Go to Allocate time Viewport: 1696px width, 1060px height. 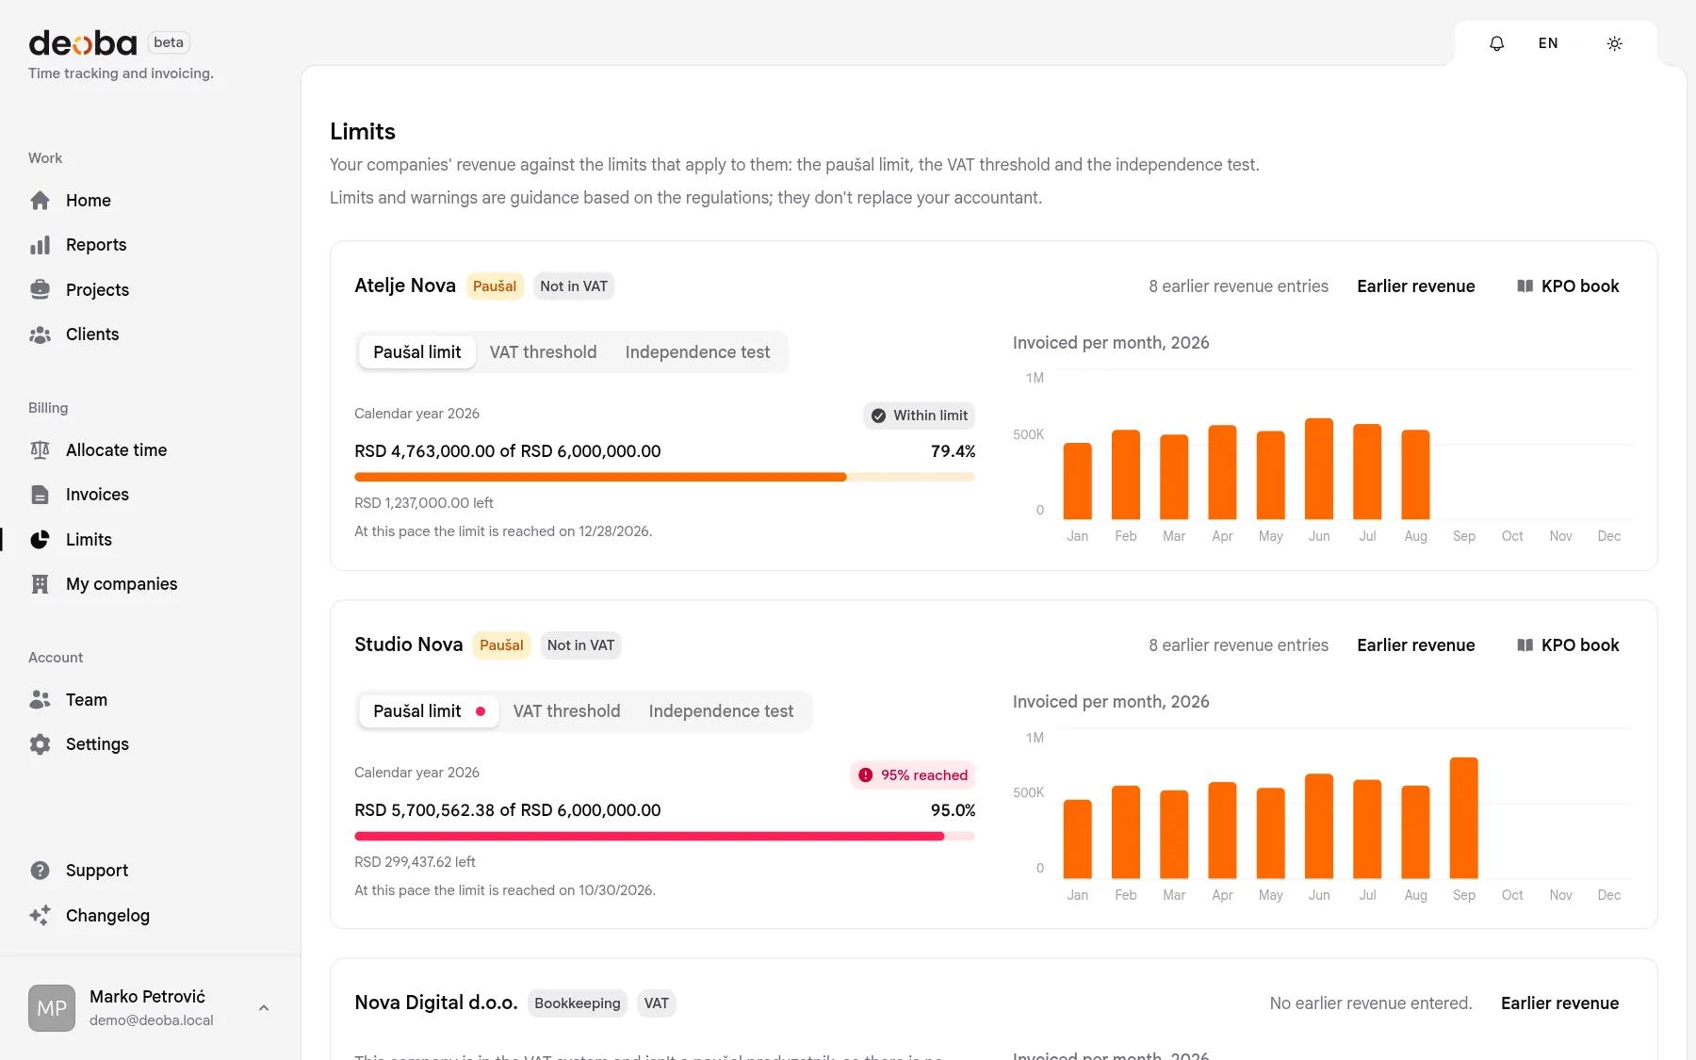point(116,450)
